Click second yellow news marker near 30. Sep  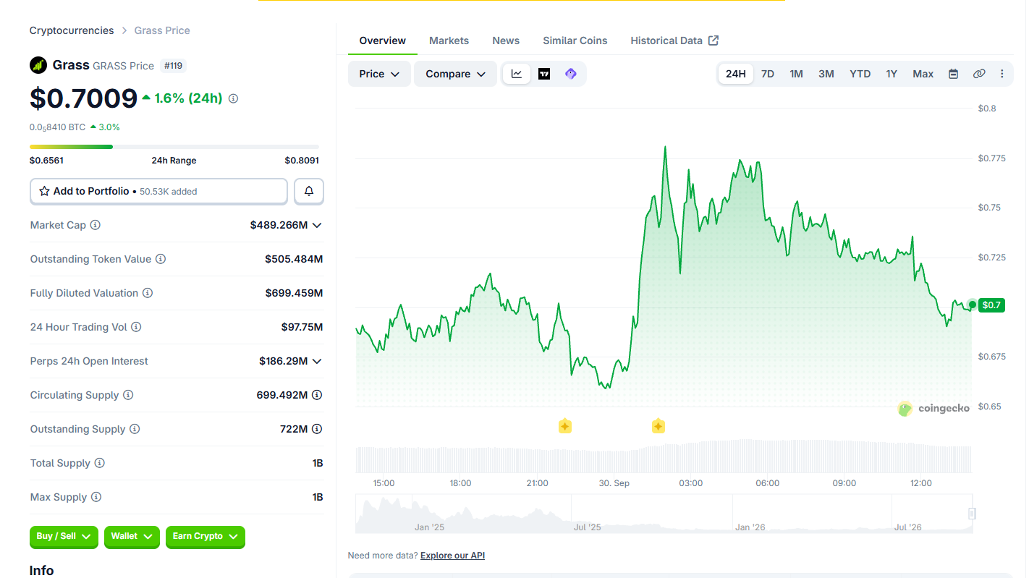coord(659,426)
